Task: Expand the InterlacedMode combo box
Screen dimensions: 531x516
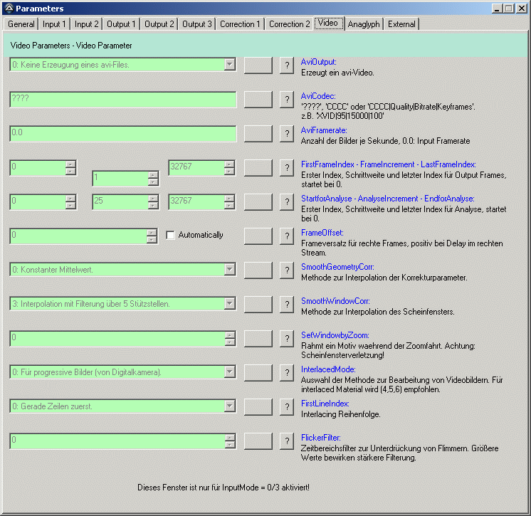Action: coord(229,372)
